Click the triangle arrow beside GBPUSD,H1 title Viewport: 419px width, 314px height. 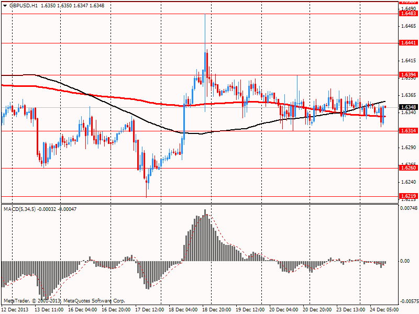[5, 4]
